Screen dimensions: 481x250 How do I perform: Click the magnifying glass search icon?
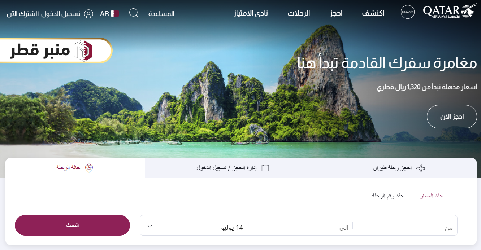click(134, 13)
